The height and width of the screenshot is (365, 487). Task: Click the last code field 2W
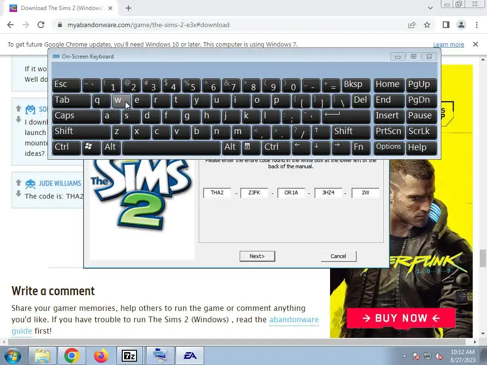coord(365,193)
